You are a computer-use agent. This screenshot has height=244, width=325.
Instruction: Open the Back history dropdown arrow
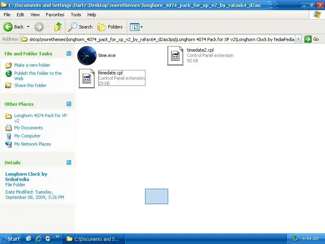point(28,27)
